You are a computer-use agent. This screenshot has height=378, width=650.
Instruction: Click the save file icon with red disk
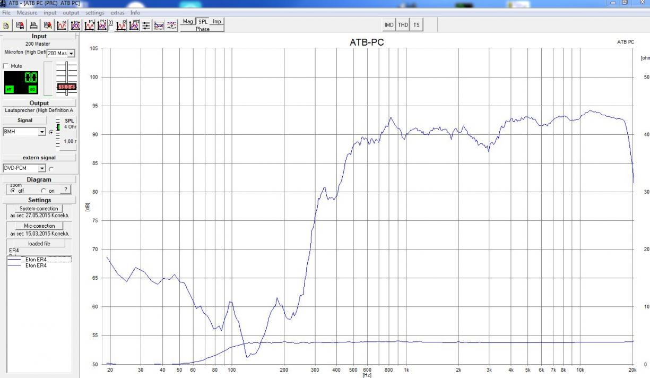pyautogui.click(x=20, y=25)
